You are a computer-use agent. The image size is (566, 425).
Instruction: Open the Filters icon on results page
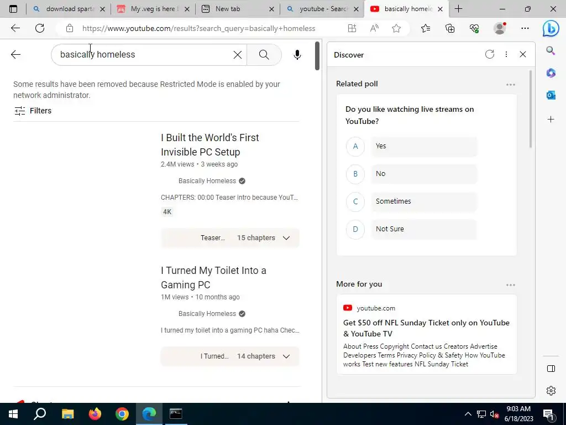[x=20, y=111]
